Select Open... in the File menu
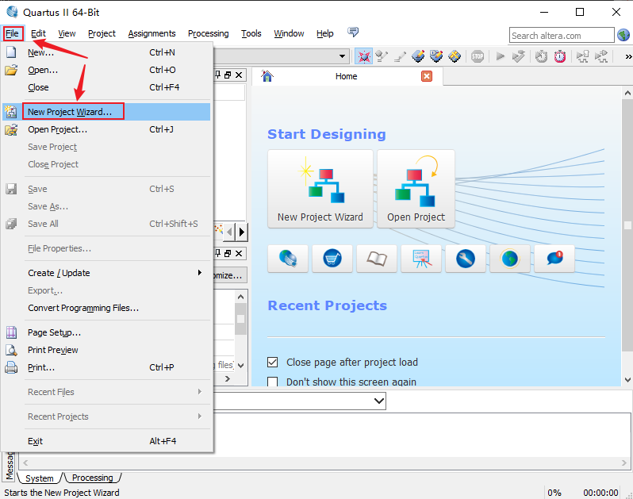The image size is (633, 499). (x=106, y=70)
